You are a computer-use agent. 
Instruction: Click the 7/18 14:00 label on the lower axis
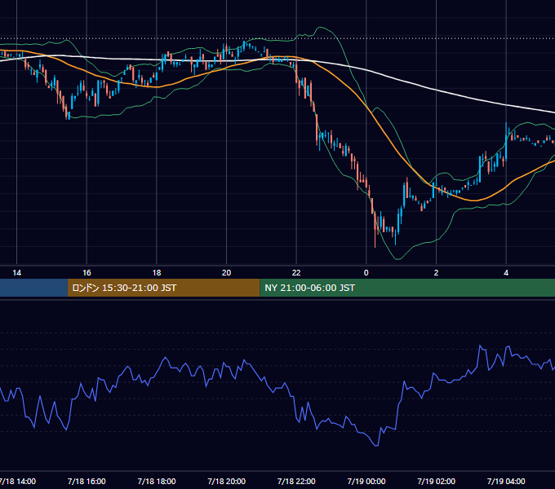(18, 482)
